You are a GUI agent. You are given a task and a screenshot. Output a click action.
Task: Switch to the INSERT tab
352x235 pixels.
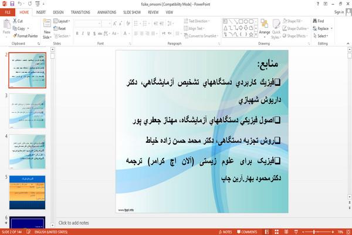[x=41, y=12]
